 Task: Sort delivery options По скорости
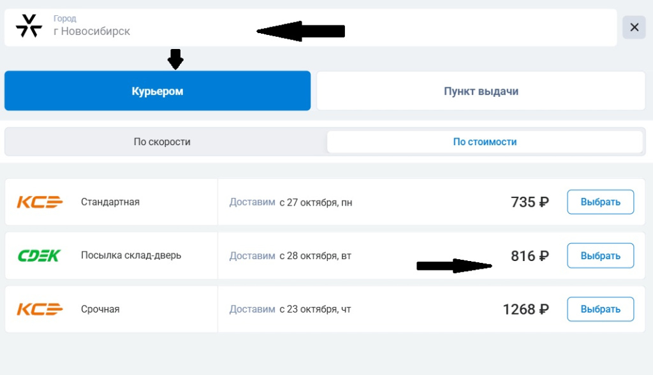click(162, 142)
